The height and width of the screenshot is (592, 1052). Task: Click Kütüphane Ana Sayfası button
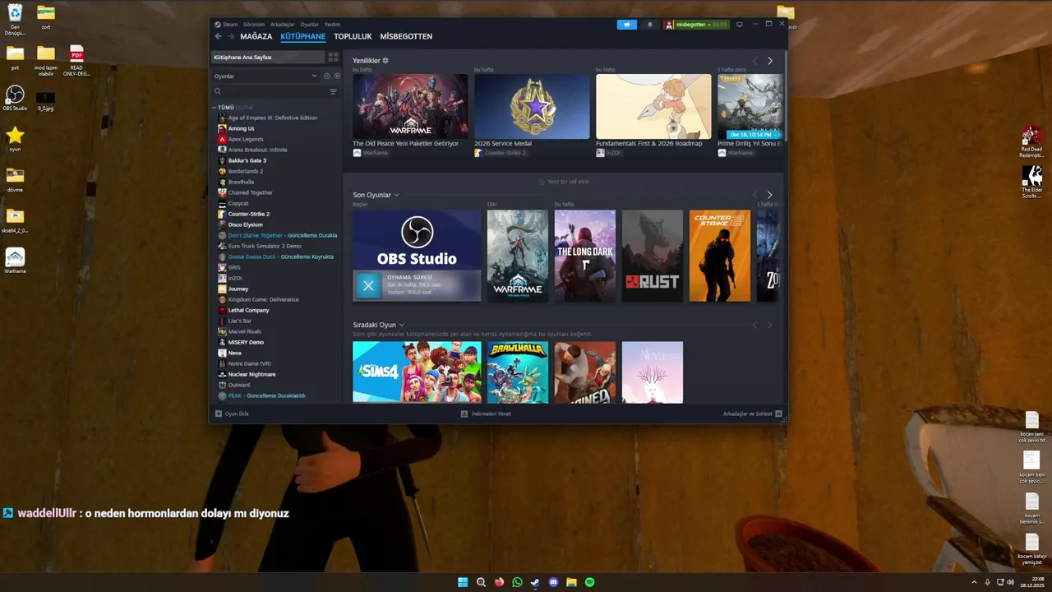pyautogui.click(x=267, y=58)
